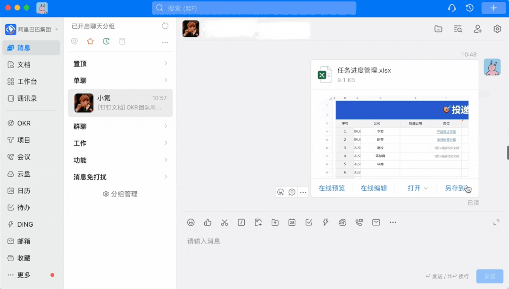
Task: Send a thumbs-up from the input toolbar
Action: (x=208, y=222)
